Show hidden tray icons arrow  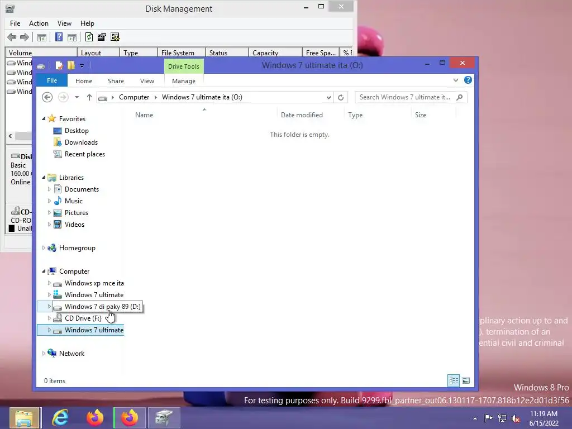pos(475,418)
